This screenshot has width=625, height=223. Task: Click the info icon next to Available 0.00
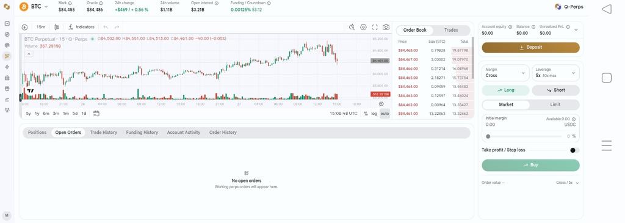(574, 119)
